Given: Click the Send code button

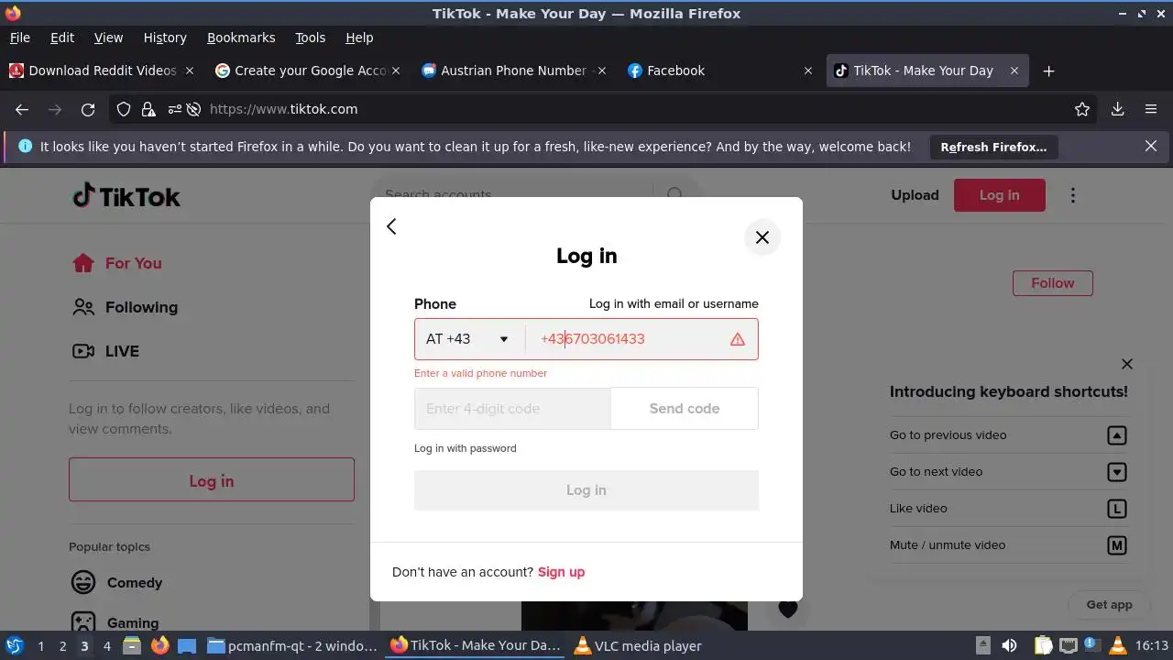Looking at the screenshot, I should tap(685, 409).
